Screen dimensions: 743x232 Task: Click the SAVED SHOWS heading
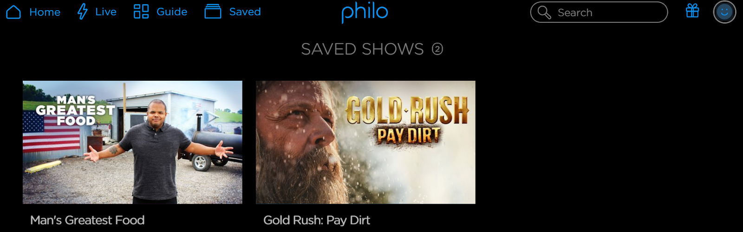coord(363,49)
